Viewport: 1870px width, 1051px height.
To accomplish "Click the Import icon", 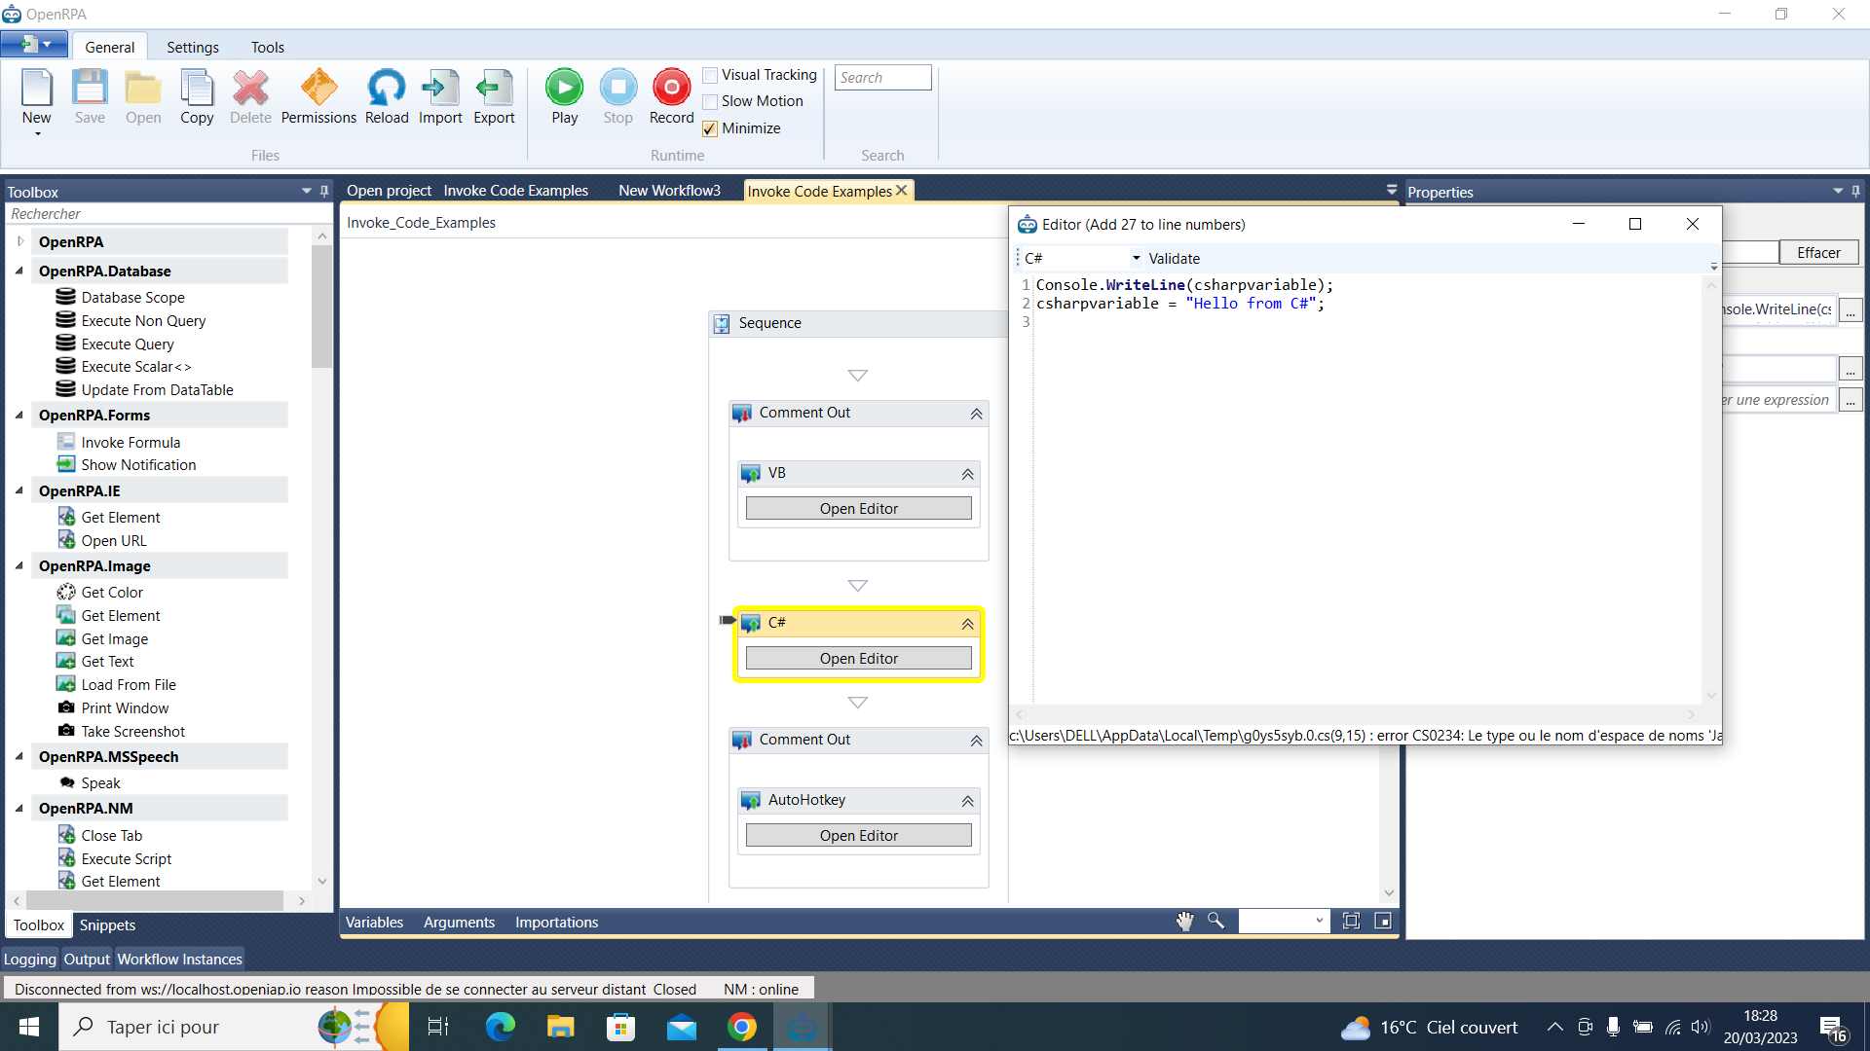I will coord(440,88).
